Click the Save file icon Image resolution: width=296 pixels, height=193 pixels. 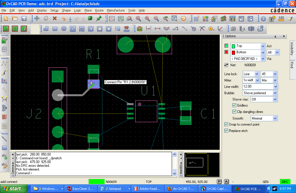pos(24,19)
